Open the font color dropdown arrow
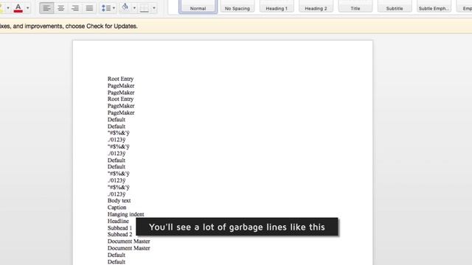Screen dimensions: 472x265 click(x=28, y=8)
